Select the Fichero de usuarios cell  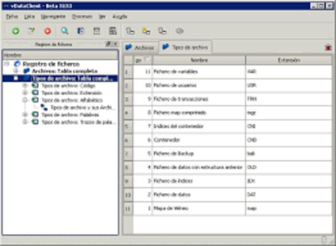pos(199,85)
